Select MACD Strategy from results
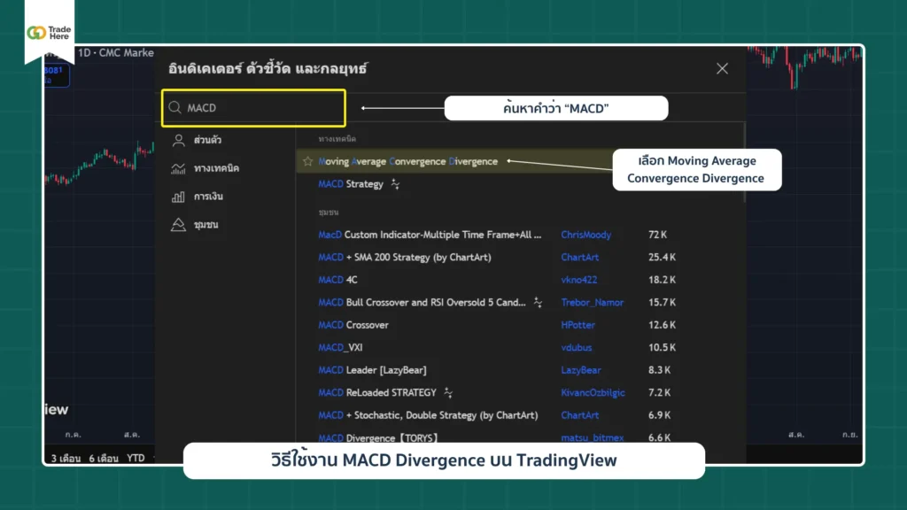907x510 pixels. click(x=351, y=184)
